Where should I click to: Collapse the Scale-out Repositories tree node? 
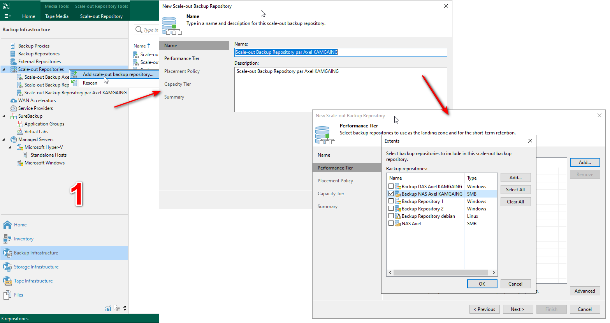(x=4, y=69)
